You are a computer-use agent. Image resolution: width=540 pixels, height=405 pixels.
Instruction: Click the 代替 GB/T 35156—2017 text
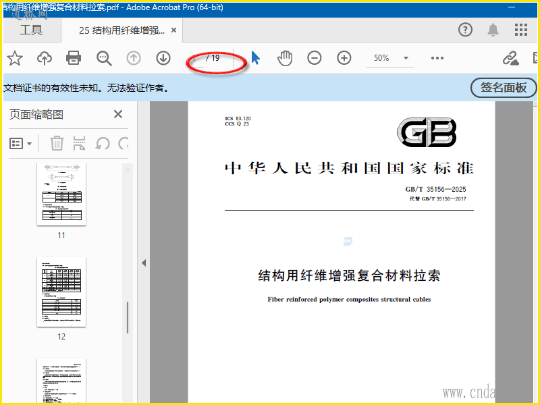[x=437, y=198]
